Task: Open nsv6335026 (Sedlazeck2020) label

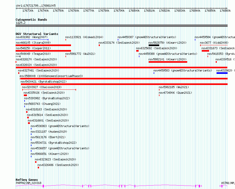Action: tap(44, 93)
